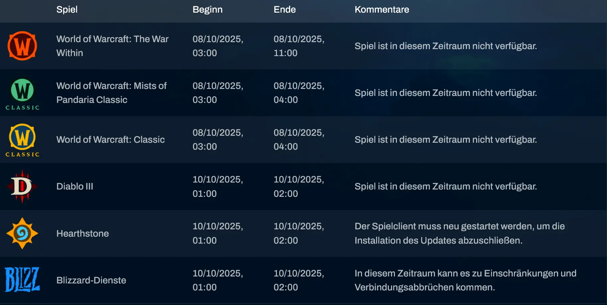Click the Hearthstone restart client comment
Viewport: 607px width, 305px height.
click(x=459, y=233)
